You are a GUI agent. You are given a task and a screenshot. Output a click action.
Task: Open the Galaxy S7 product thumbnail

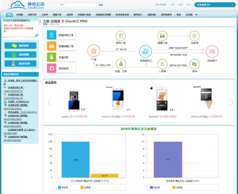74,100
